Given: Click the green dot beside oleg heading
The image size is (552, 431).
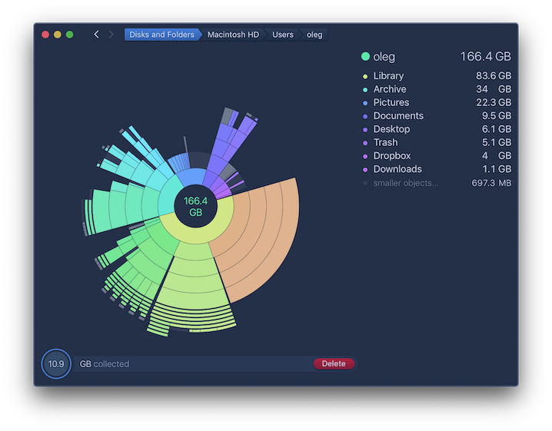Looking at the screenshot, I should 366,57.
